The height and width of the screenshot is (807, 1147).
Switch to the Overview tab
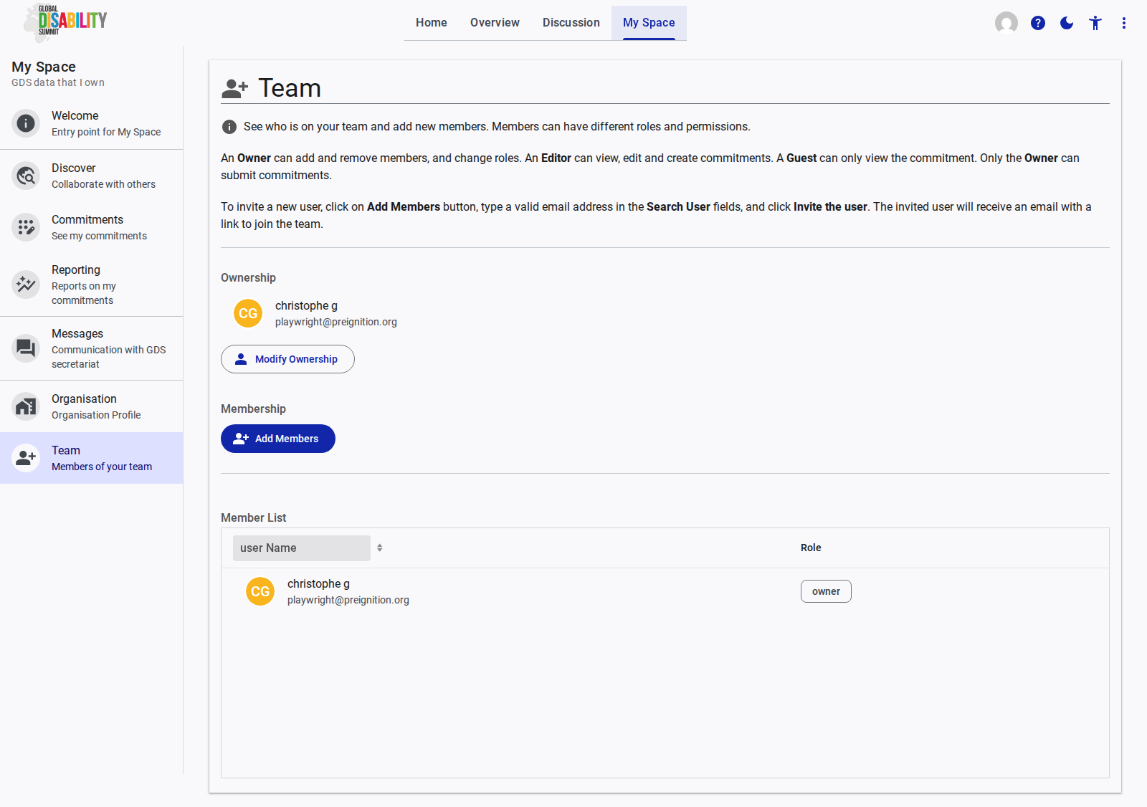[495, 23]
